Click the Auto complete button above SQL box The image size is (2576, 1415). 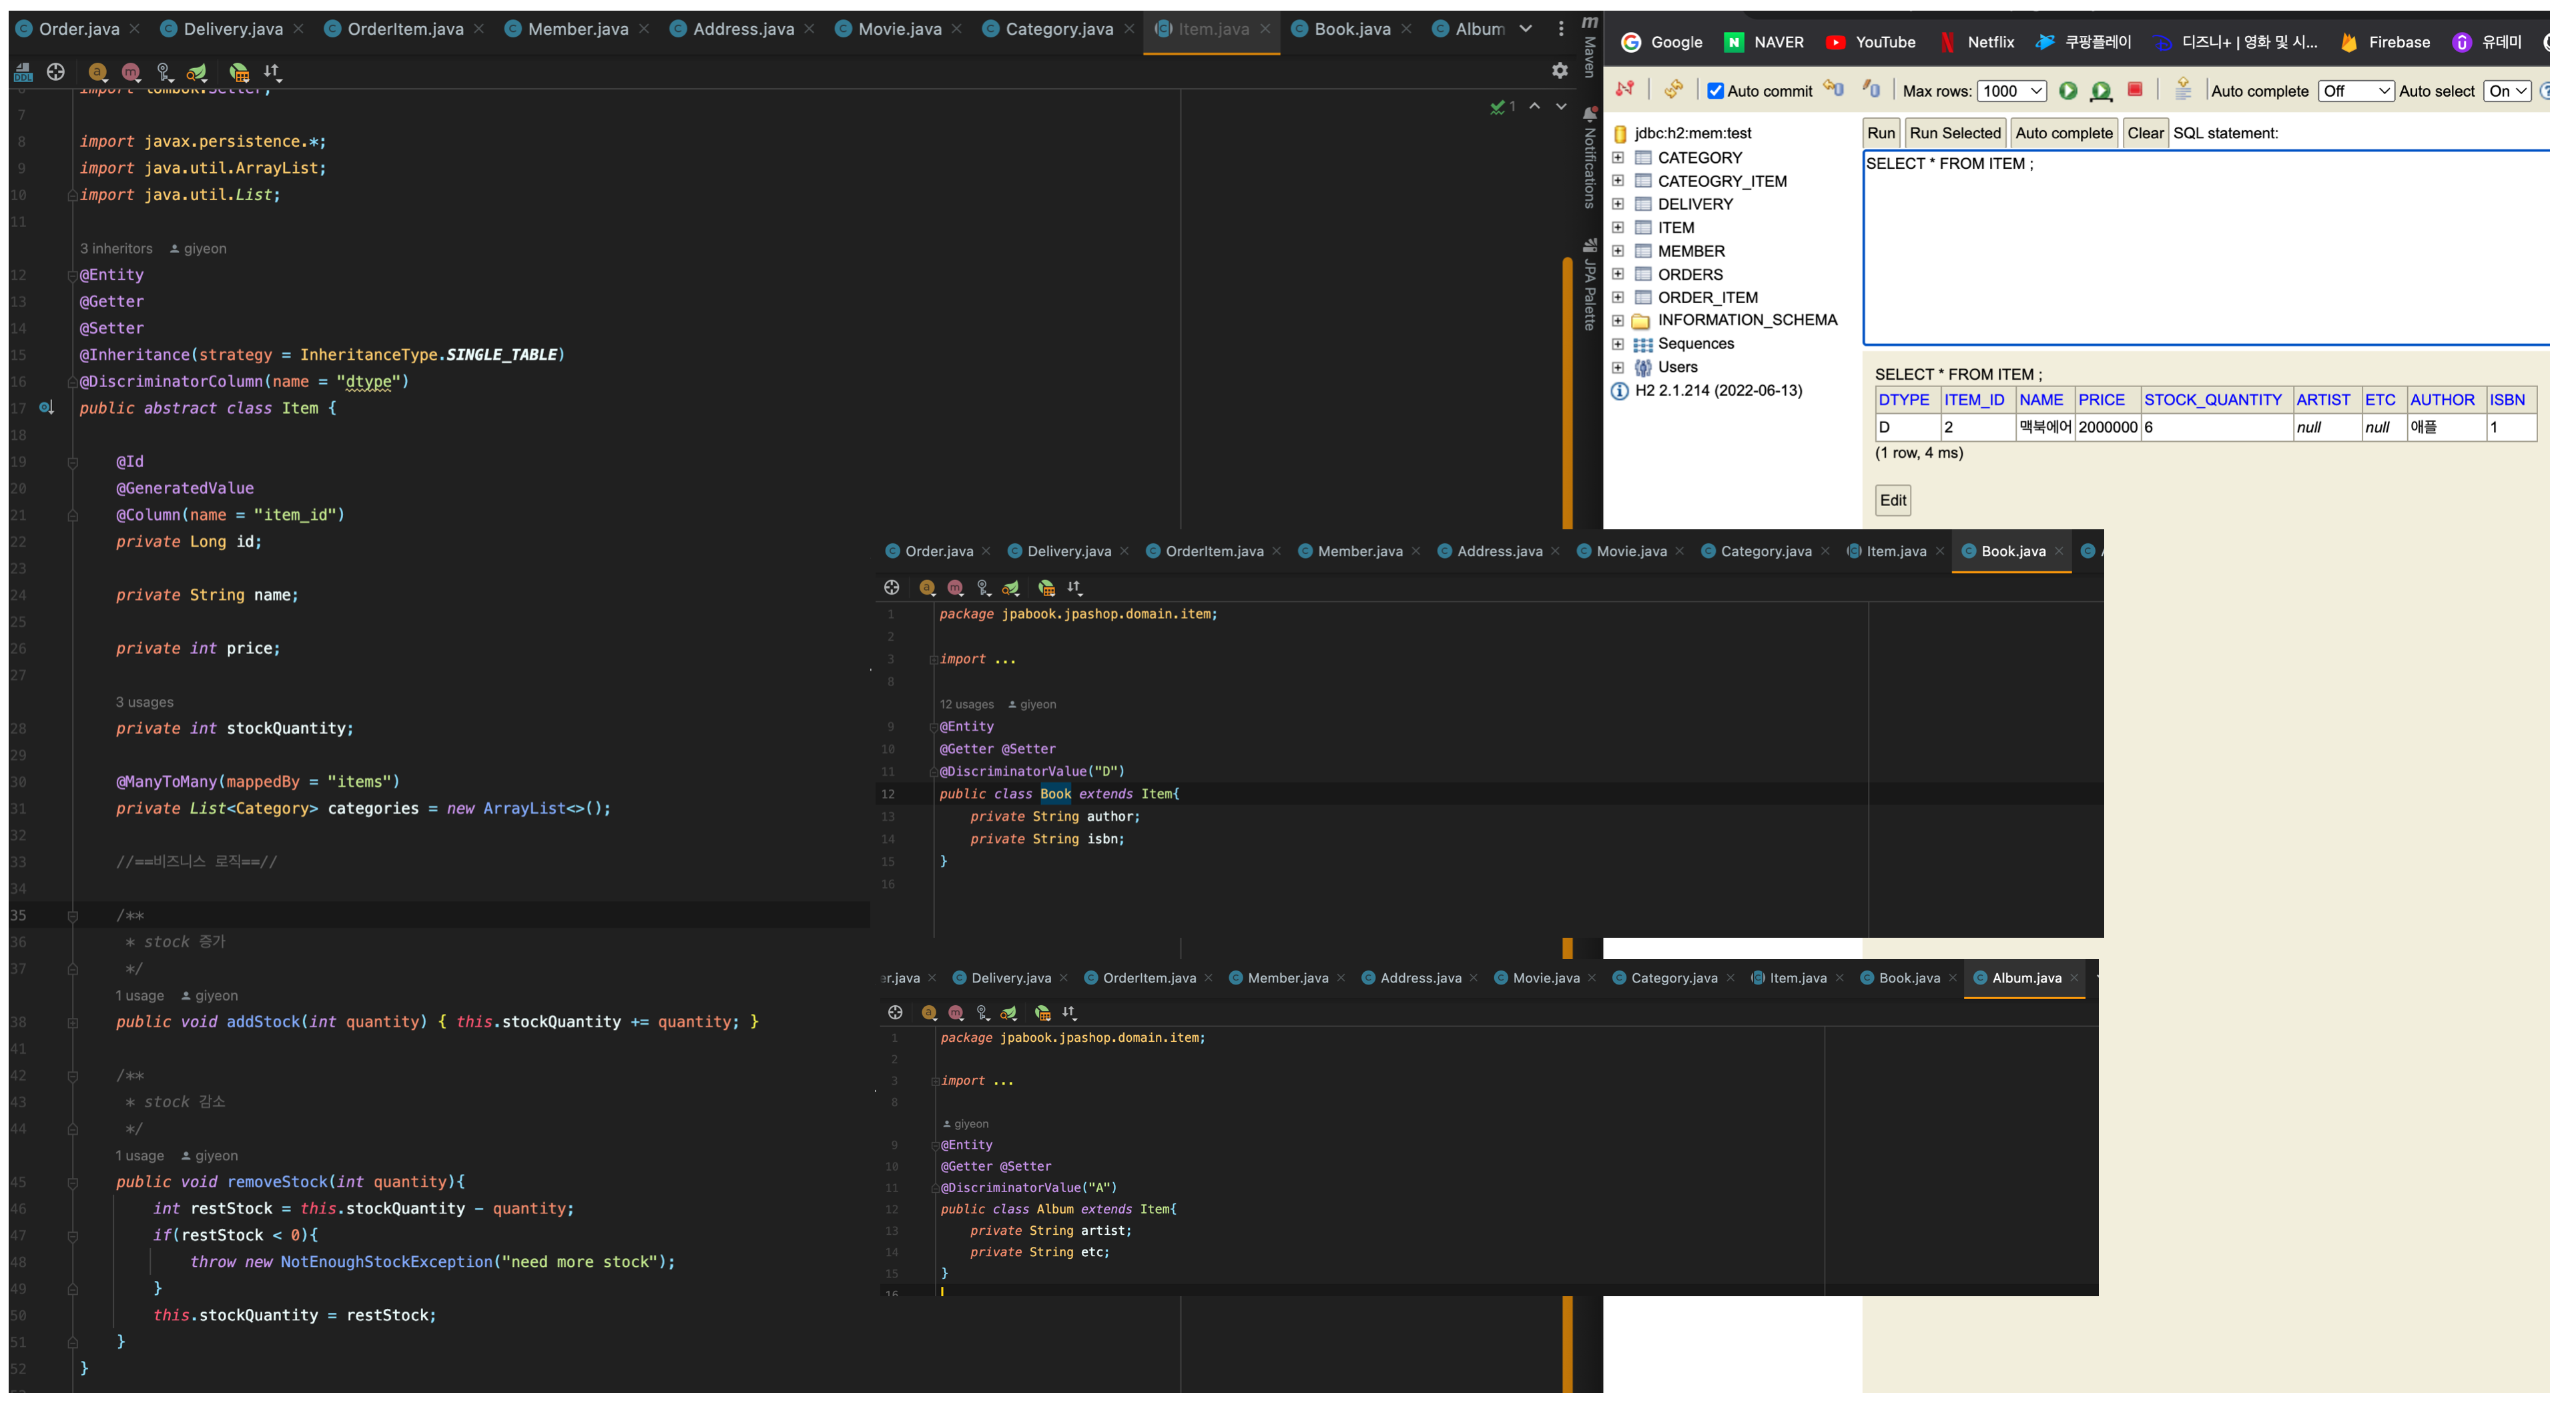pyautogui.click(x=2063, y=133)
